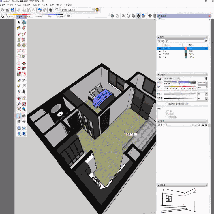Viewport: 214px width, 214px height.
Task: Select the Section Plane tool
Action: (24, 122)
